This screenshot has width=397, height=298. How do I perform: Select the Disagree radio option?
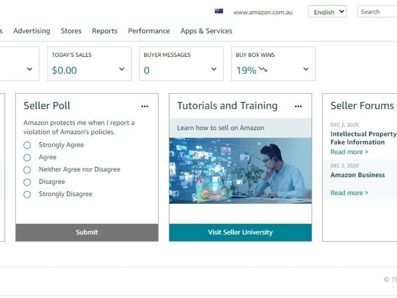click(27, 182)
